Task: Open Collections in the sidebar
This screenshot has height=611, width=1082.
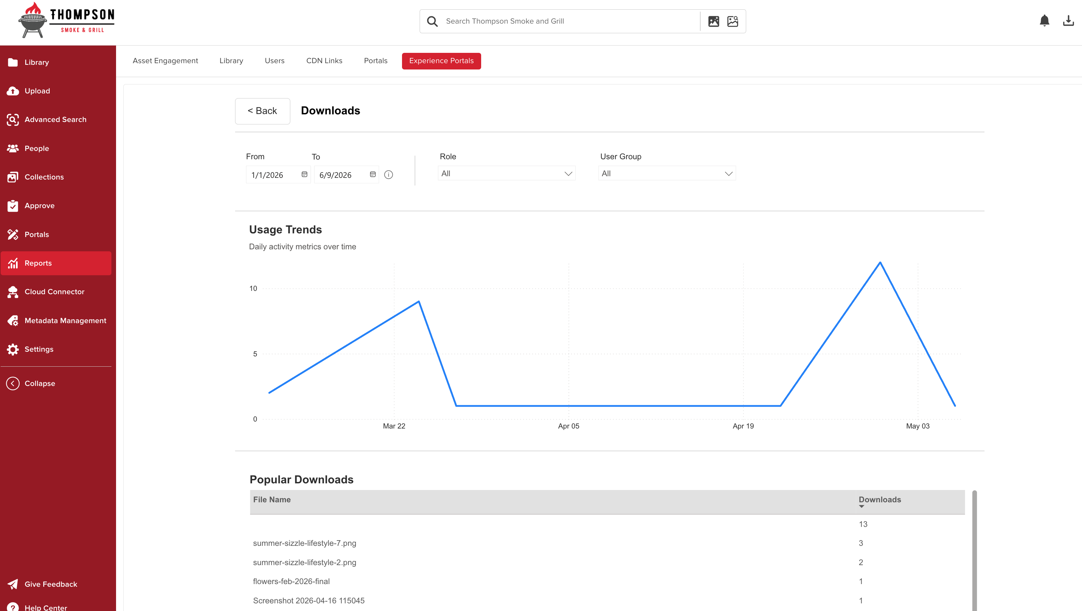Action: click(x=56, y=177)
